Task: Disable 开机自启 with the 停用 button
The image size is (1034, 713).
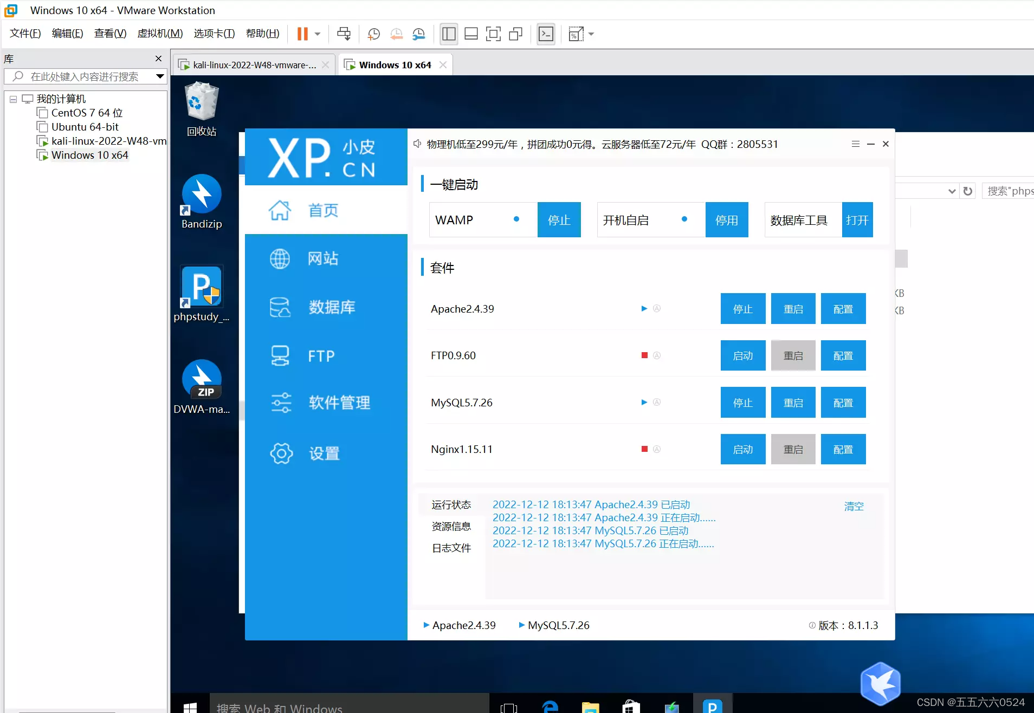Action: click(x=727, y=220)
